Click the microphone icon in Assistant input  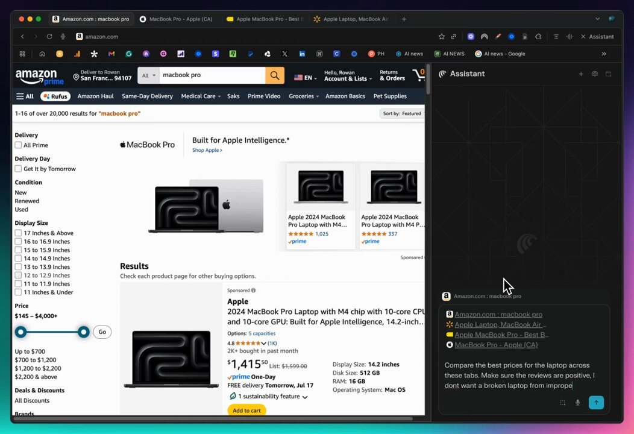click(x=578, y=403)
